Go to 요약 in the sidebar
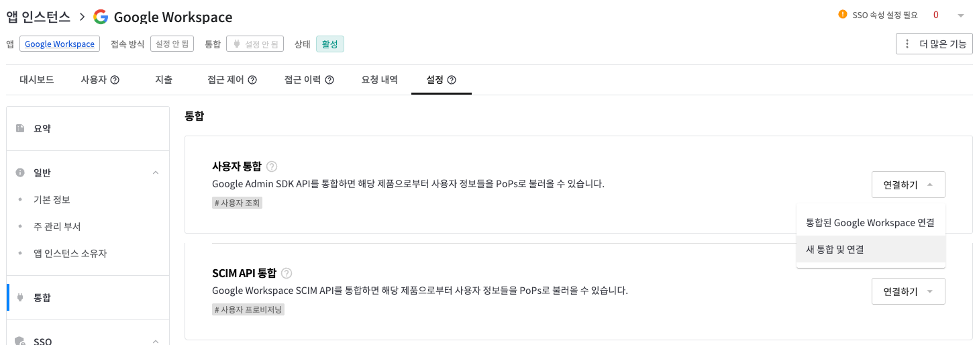The width and height of the screenshot is (977, 345). click(x=42, y=128)
